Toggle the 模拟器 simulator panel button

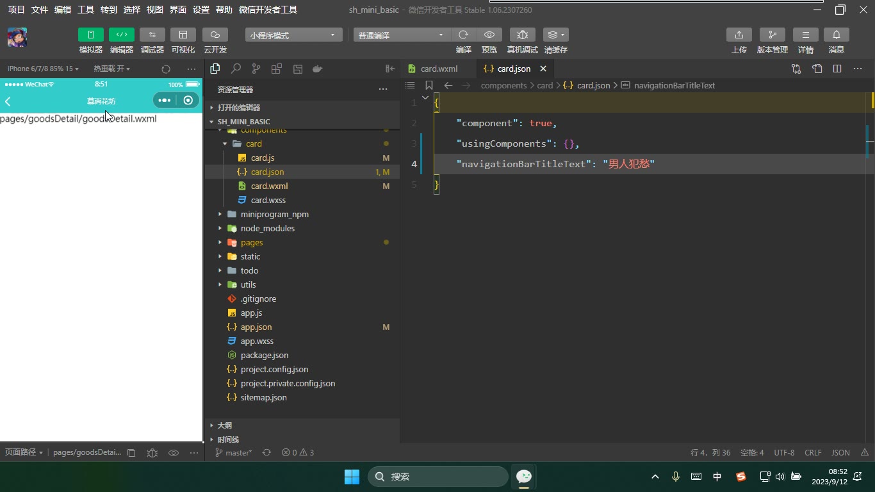pos(90,35)
